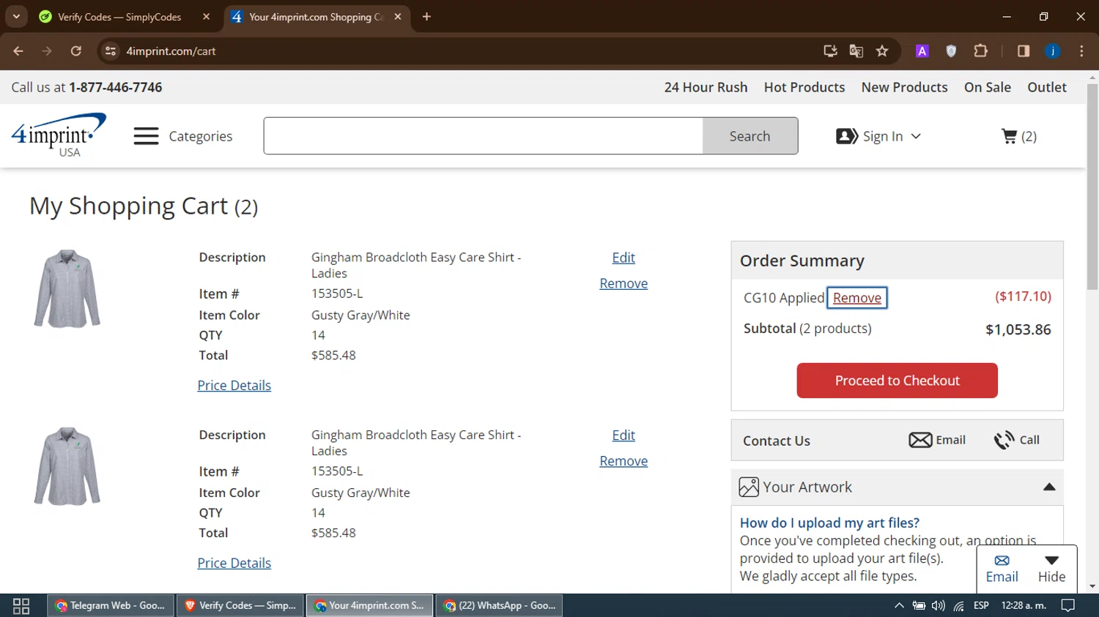Image resolution: width=1099 pixels, height=617 pixels.
Task: Open the tab search dropdown arrow
Action: pyautogui.click(x=16, y=16)
